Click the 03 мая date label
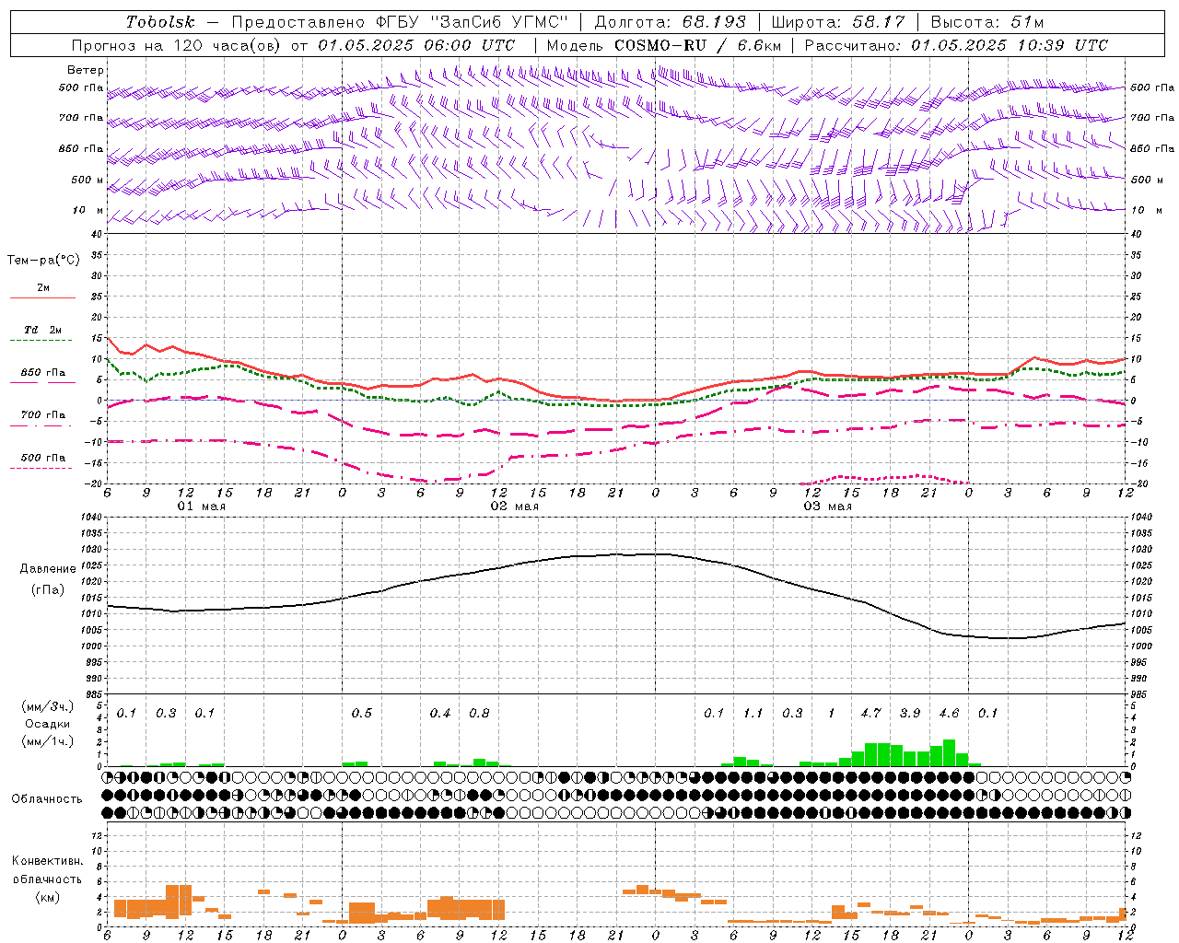Screen dimensions: 1179x943 [x=828, y=506]
